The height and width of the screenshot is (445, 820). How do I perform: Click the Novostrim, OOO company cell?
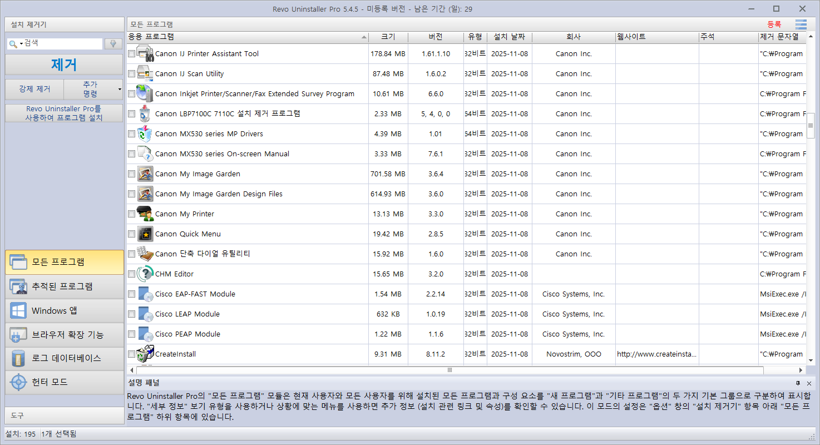(x=574, y=354)
